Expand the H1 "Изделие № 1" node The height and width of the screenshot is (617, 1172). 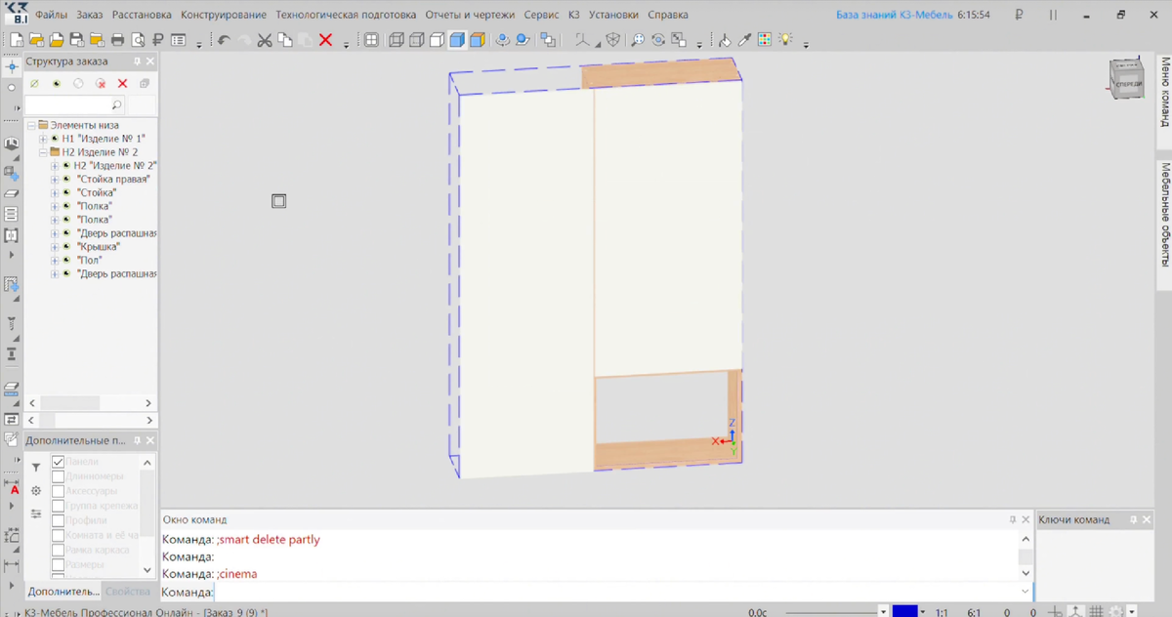click(42, 139)
